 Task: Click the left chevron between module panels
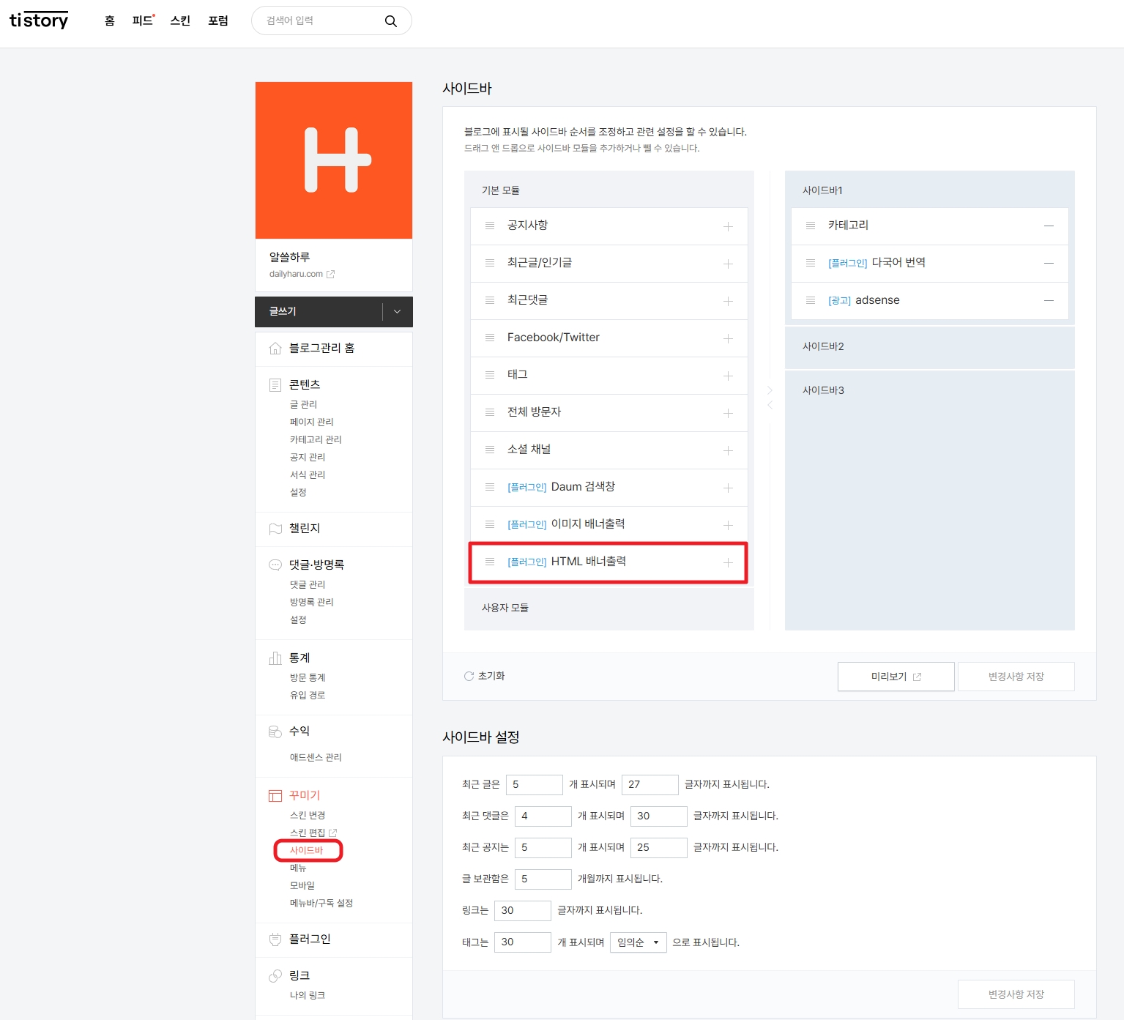pyautogui.click(x=770, y=405)
